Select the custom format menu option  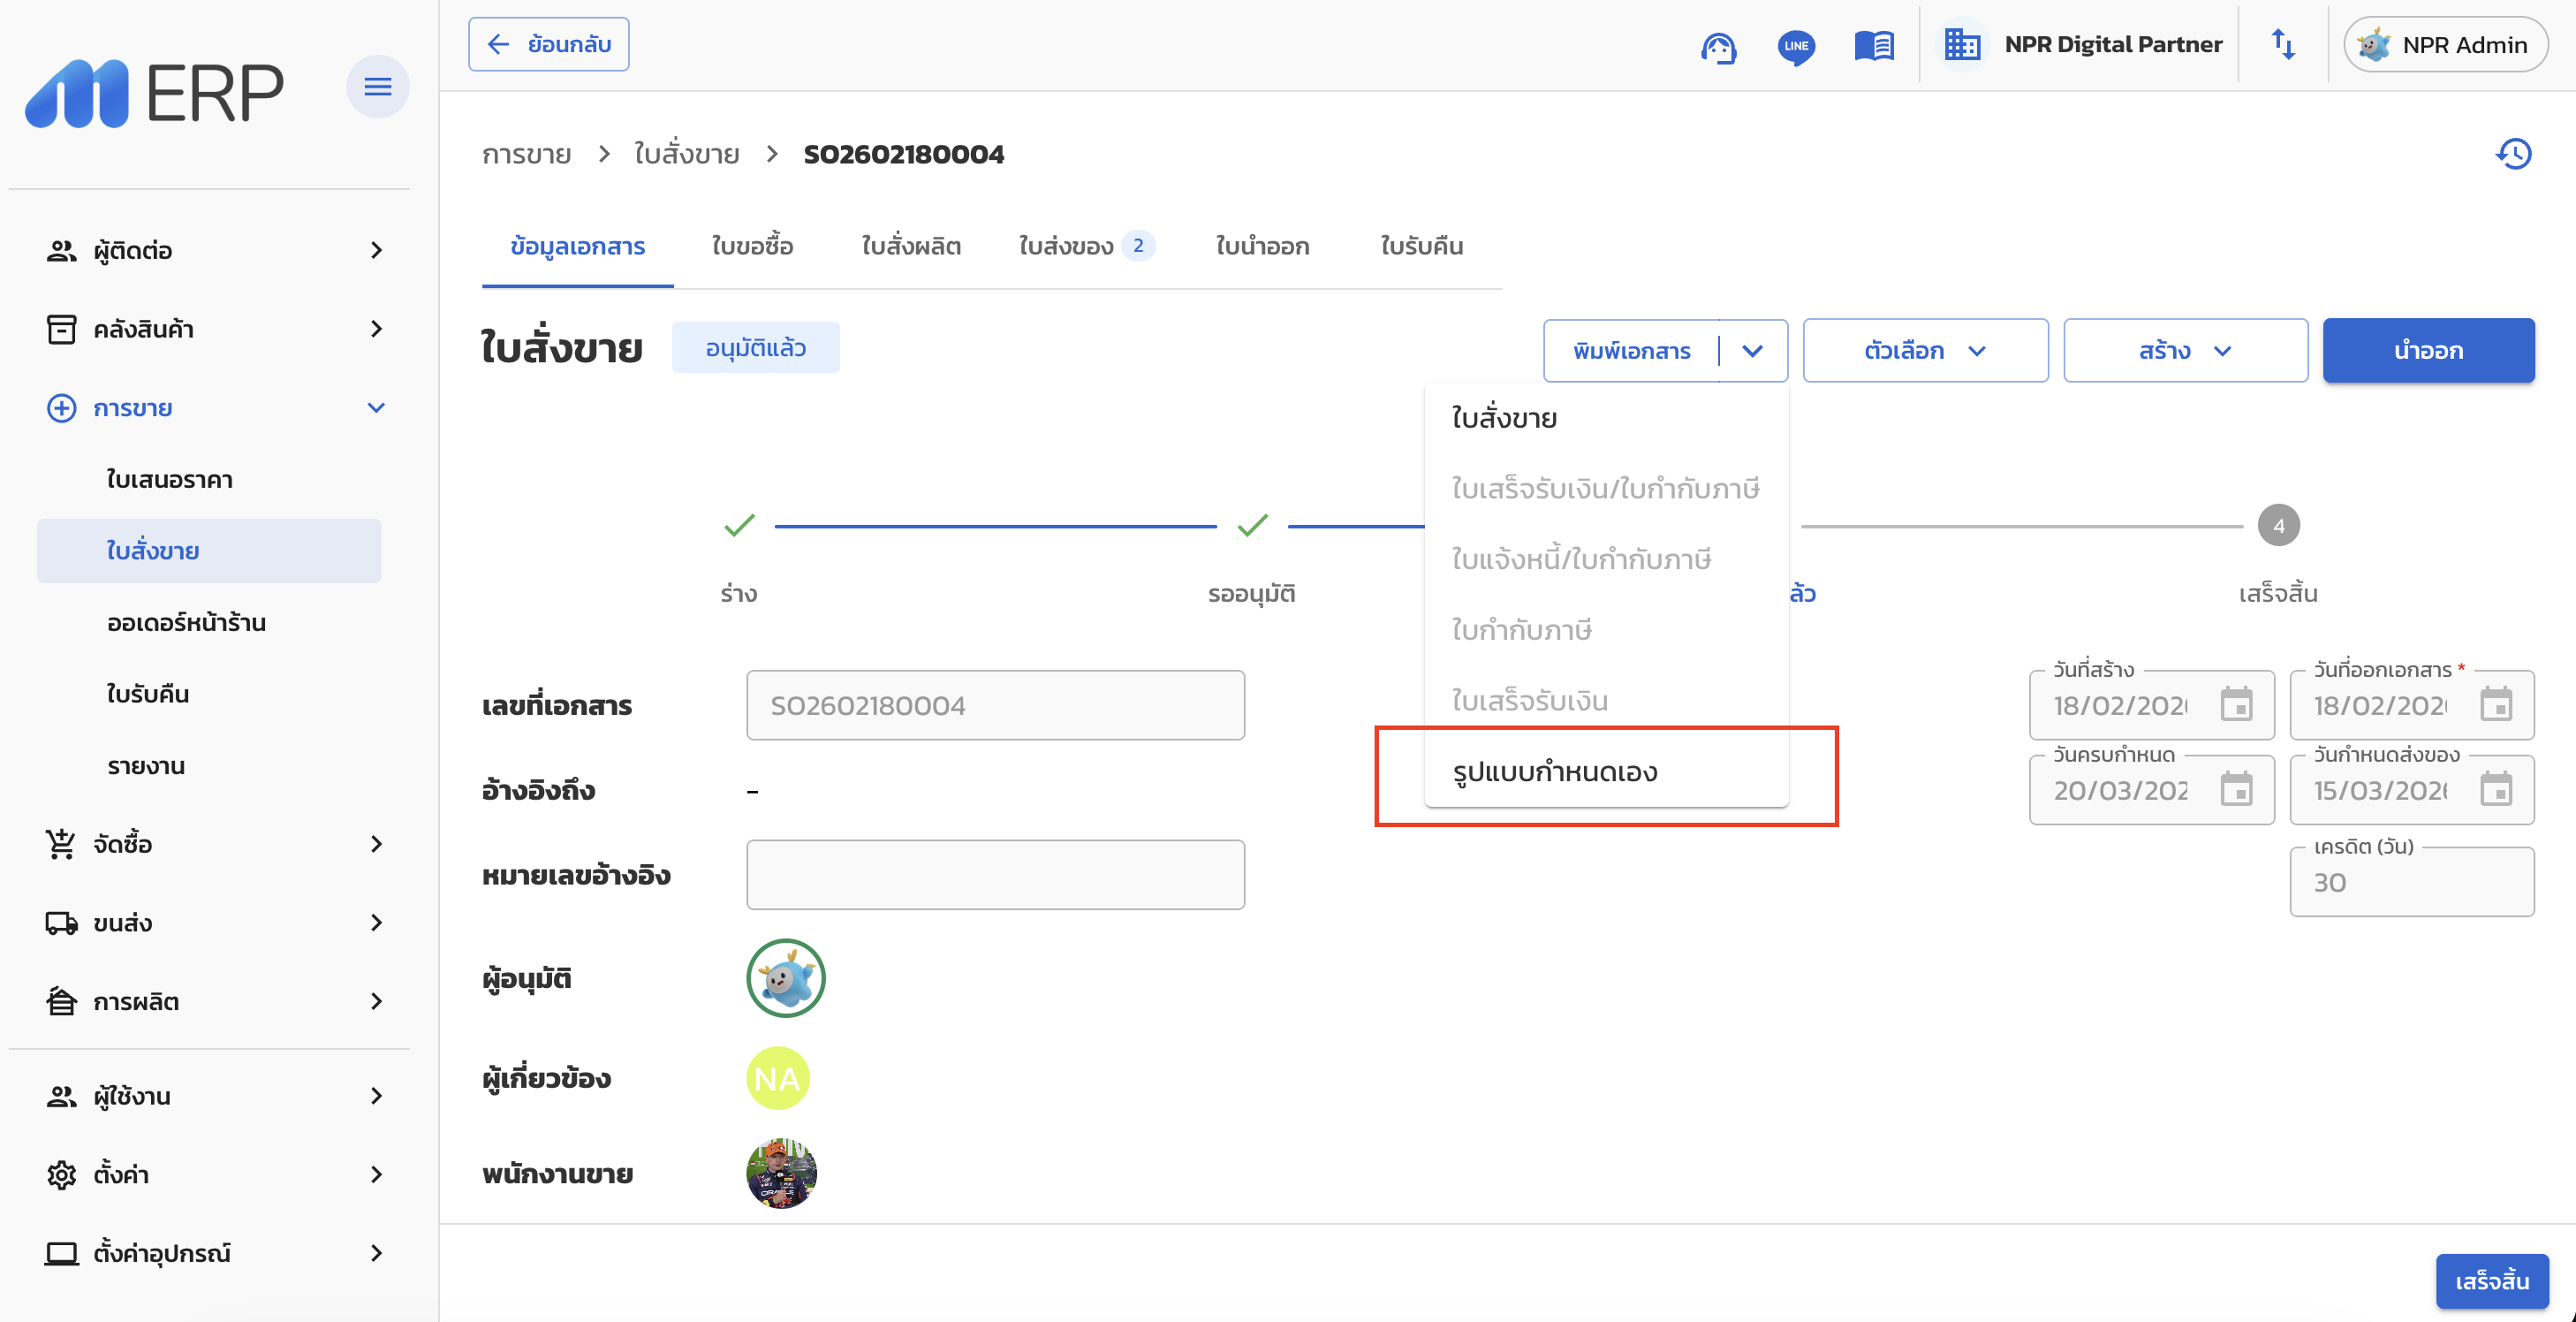pos(1556,772)
